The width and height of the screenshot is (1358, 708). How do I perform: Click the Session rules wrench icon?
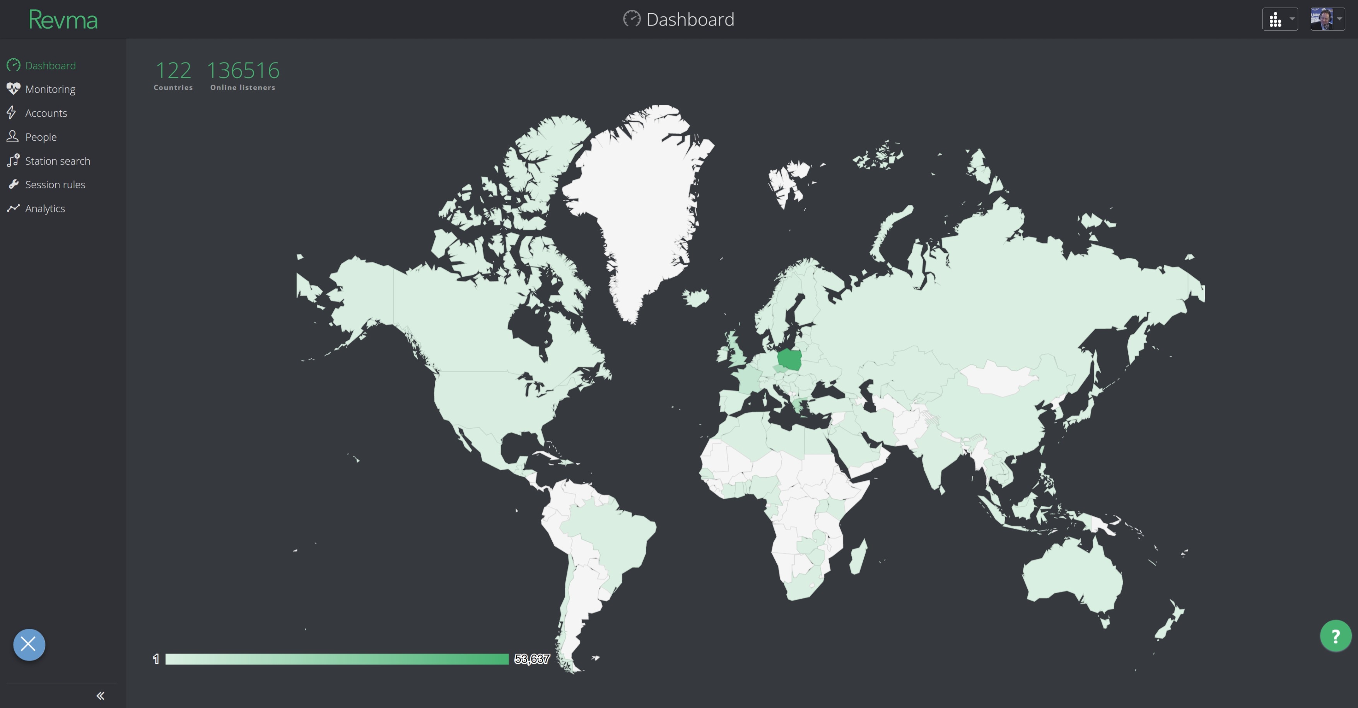(13, 184)
